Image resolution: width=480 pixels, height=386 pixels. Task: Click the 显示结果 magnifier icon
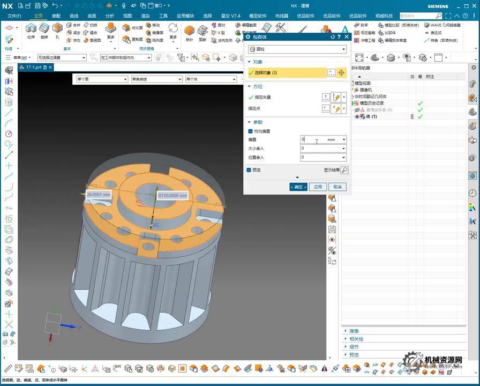point(344,170)
